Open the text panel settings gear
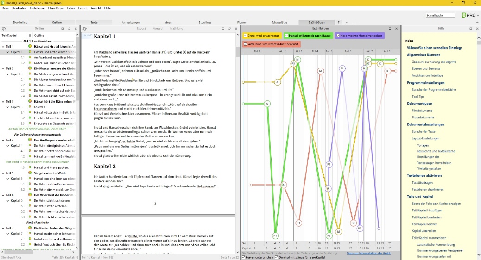The image size is (481, 260). (x=85, y=29)
